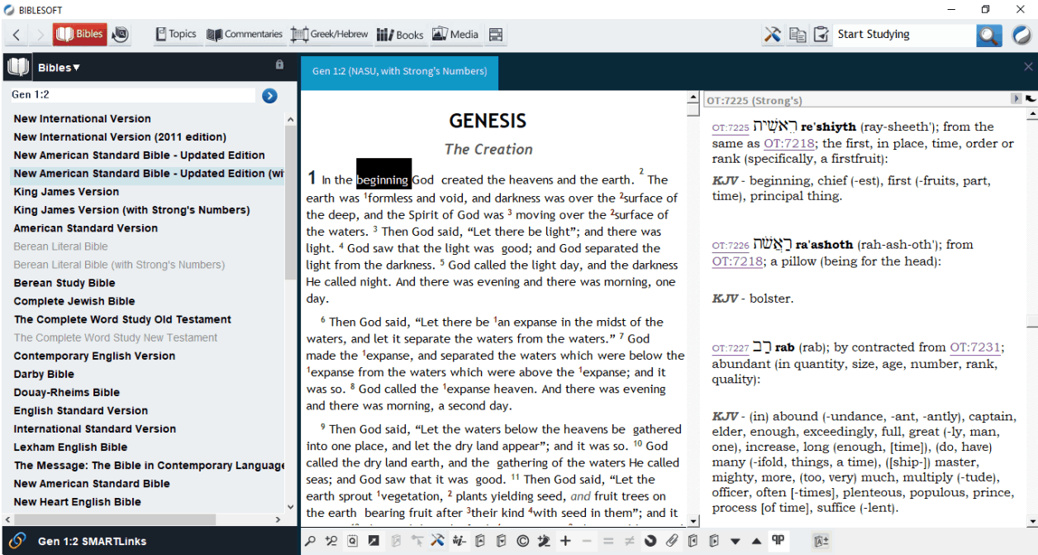
Task: Select Complete Jewish Bible
Action: point(74,301)
